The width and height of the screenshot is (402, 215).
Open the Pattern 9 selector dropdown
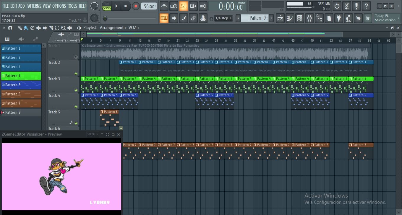coord(255,18)
